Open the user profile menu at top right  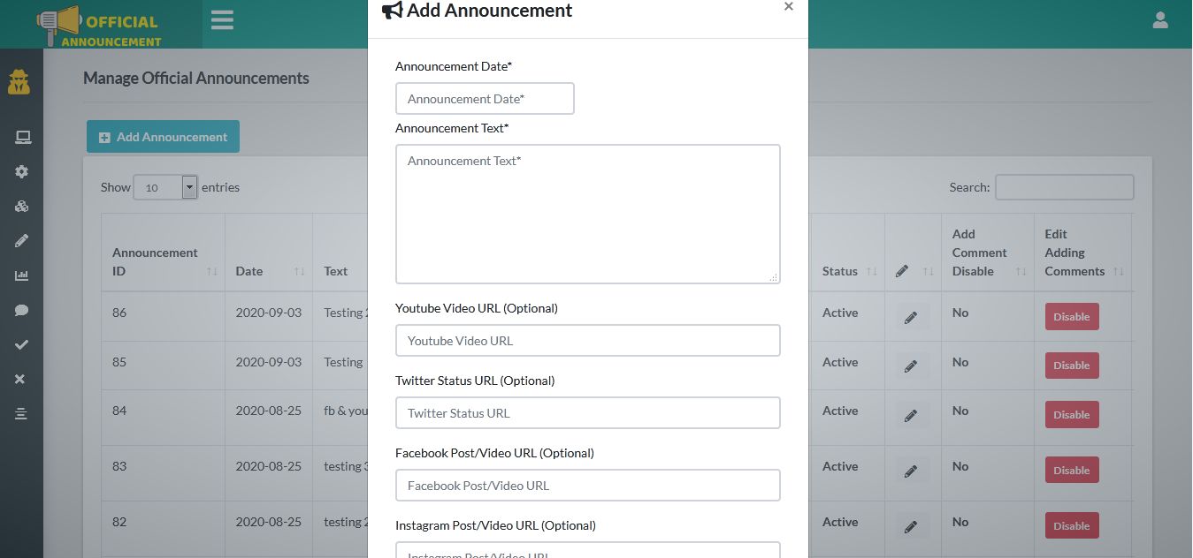pos(1159,19)
